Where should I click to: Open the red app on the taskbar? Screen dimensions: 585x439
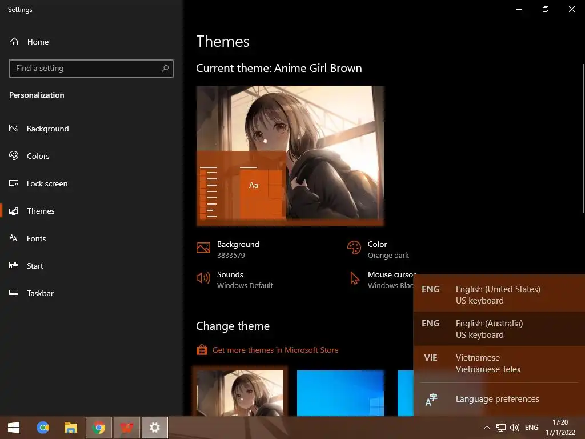point(126,428)
